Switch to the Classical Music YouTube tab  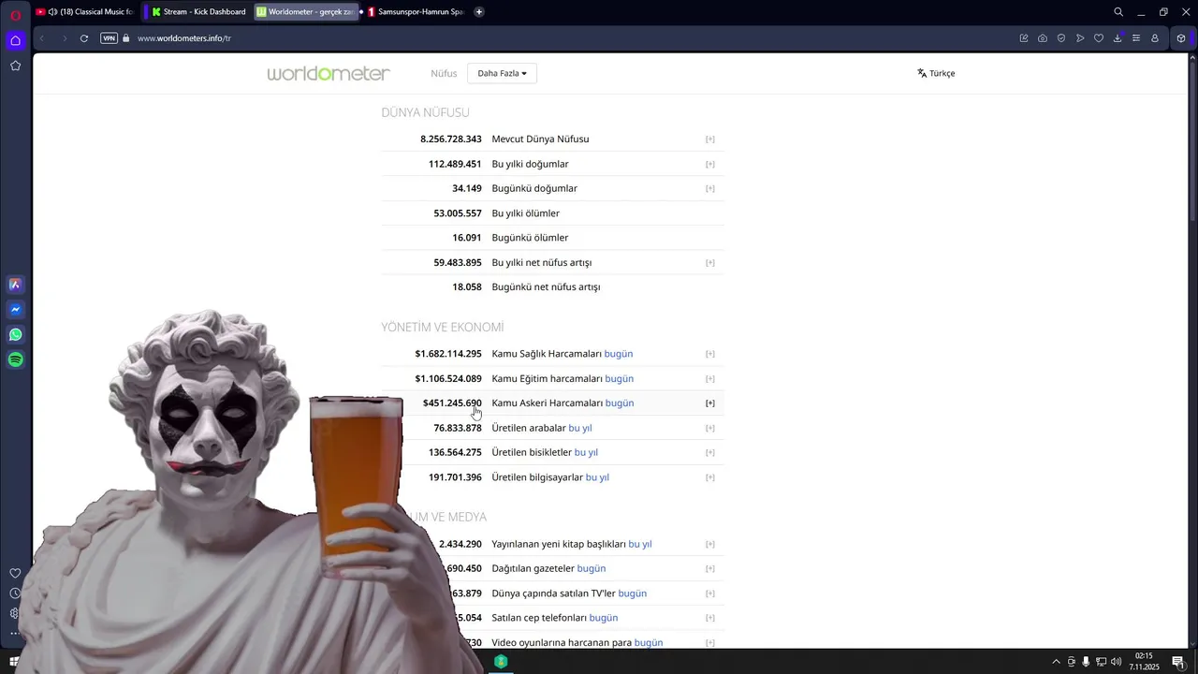[84, 12]
